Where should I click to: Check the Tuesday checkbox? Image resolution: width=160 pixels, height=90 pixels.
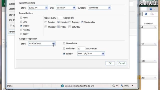(x=70, y=22)
